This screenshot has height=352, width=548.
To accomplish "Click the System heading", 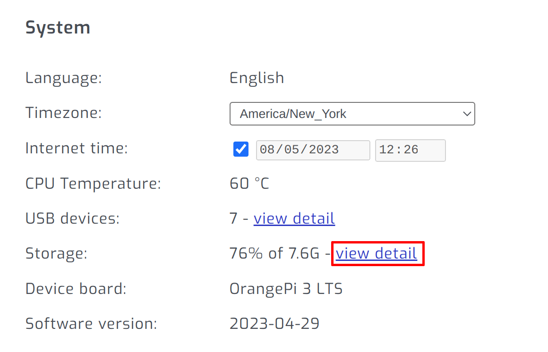I will coord(58,27).
